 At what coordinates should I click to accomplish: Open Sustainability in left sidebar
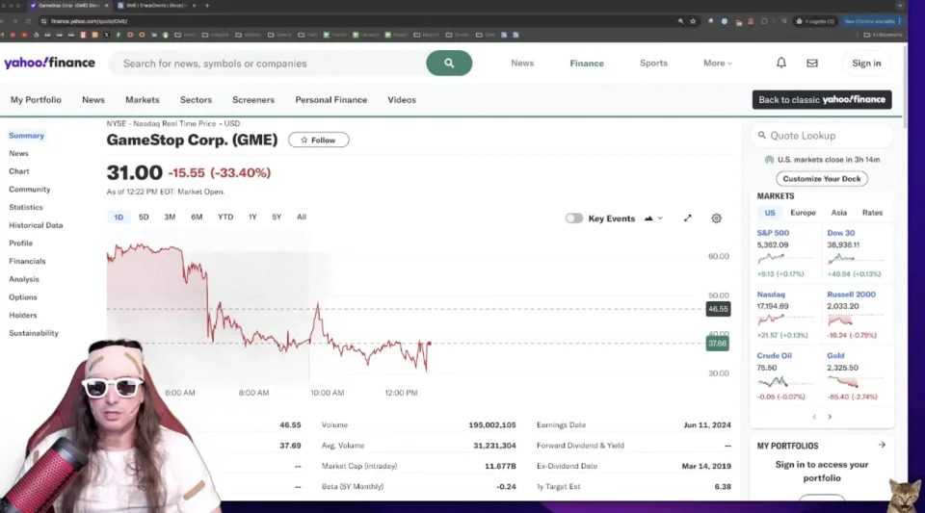pos(34,333)
